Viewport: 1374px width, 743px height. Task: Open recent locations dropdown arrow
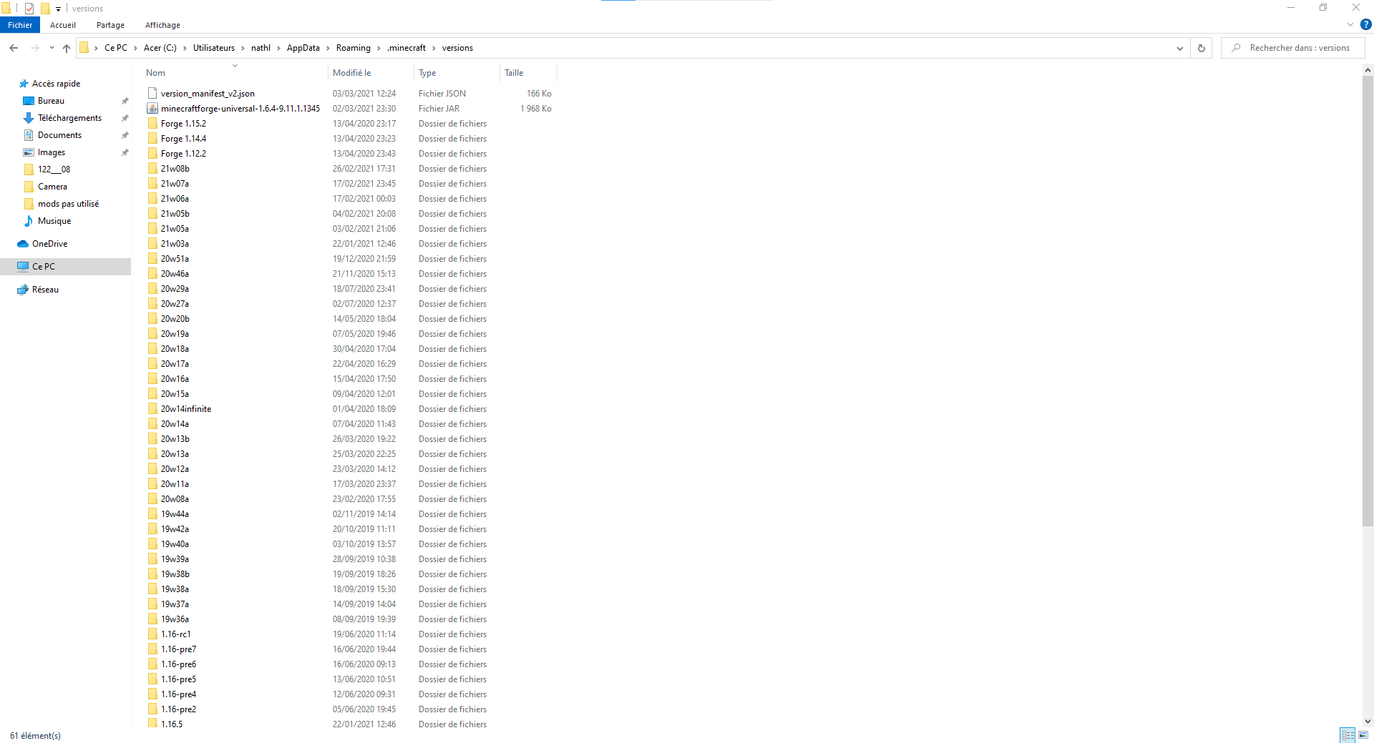pos(52,48)
